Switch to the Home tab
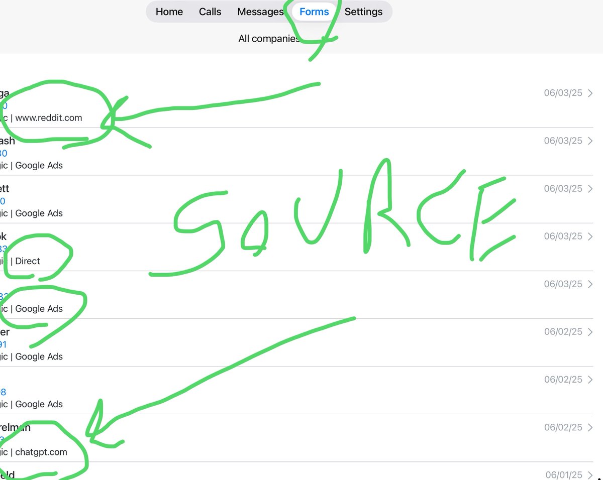Screen dimensions: 603x480 click(169, 12)
